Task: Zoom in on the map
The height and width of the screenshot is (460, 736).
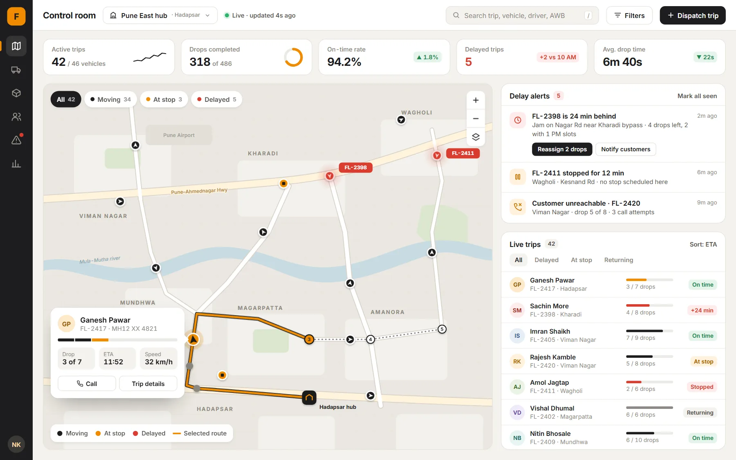Action: [476, 100]
